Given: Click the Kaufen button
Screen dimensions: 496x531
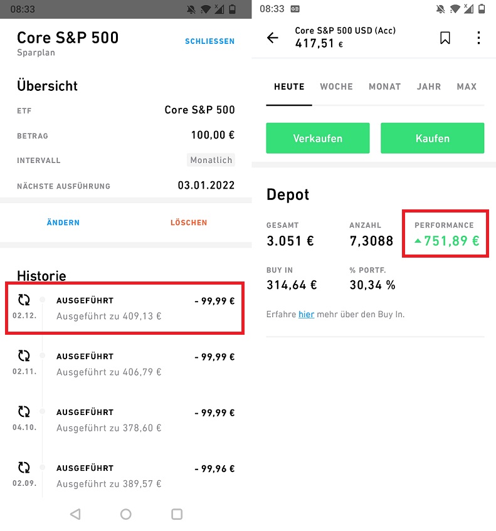Looking at the screenshot, I should click(432, 138).
